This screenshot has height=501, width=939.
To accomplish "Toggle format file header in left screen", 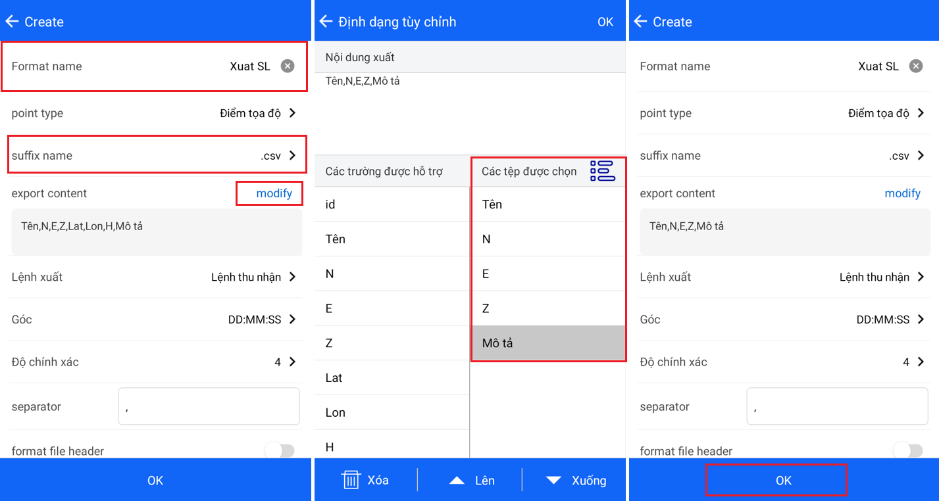I will (x=280, y=450).
